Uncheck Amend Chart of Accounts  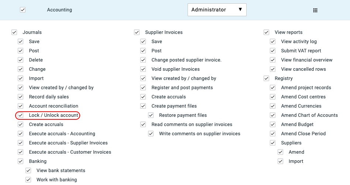[272, 115]
